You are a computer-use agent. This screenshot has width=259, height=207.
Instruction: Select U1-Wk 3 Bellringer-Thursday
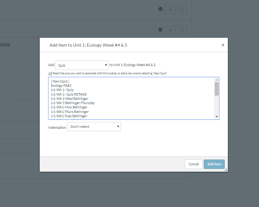[73, 103]
